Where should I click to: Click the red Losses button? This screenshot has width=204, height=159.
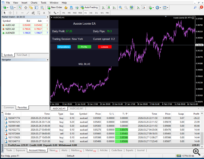tap(105, 47)
